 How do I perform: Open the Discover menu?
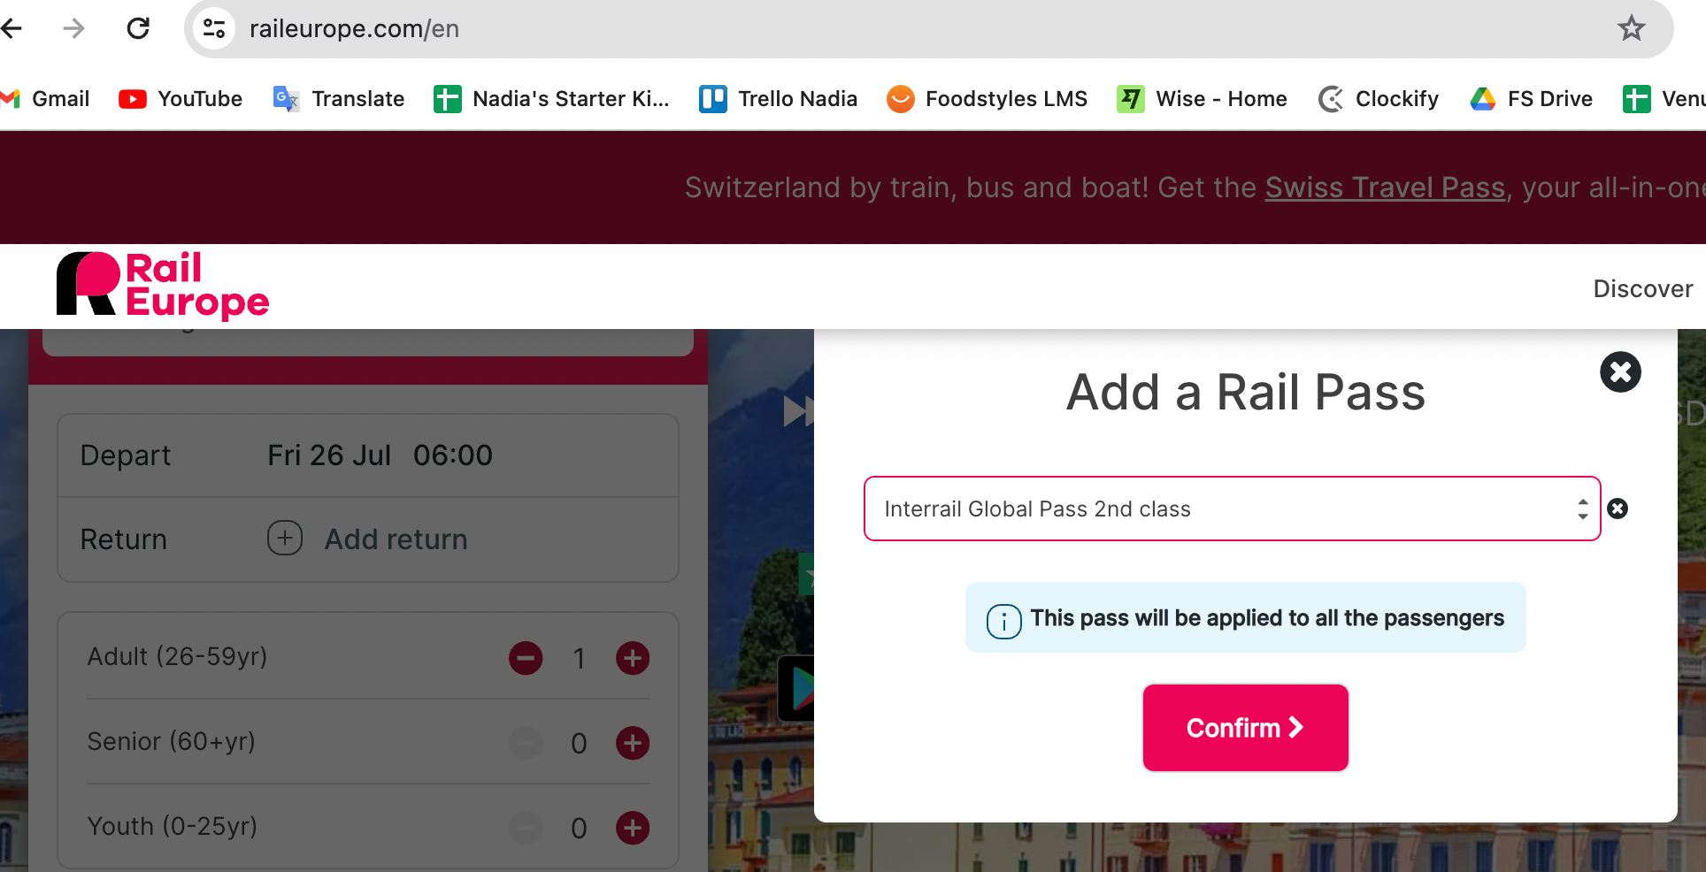pyautogui.click(x=1643, y=289)
